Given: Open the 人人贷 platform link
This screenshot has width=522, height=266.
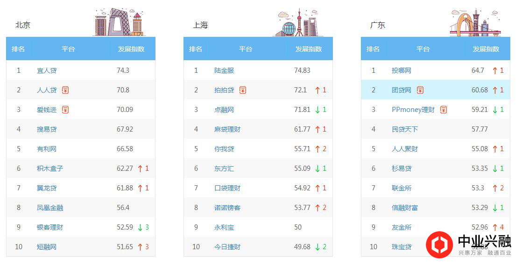Looking at the screenshot, I should click(x=47, y=90).
